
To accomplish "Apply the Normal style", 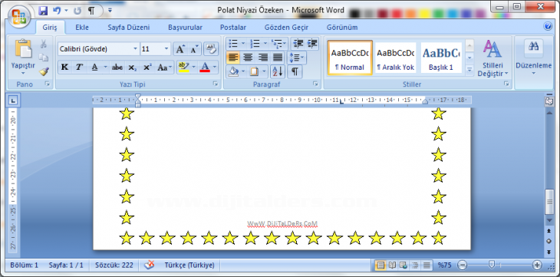I will [x=350, y=58].
